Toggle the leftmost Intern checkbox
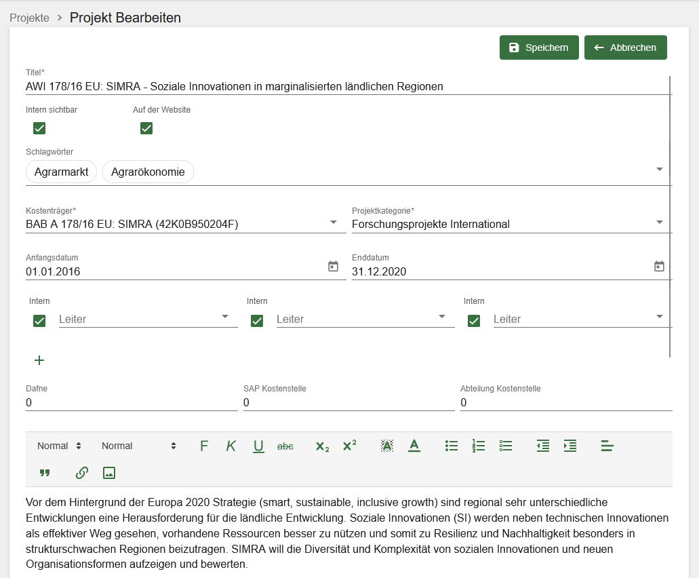This screenshot has height=578, width=699. click(39, 321)
